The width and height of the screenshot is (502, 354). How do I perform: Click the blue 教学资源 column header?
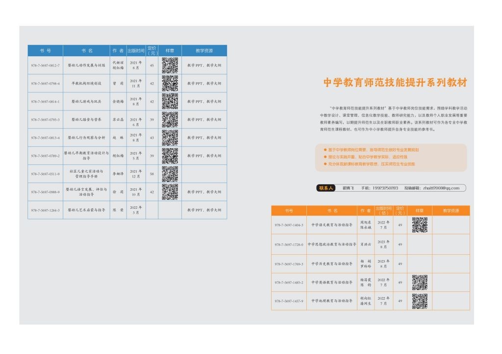(204, 50)
